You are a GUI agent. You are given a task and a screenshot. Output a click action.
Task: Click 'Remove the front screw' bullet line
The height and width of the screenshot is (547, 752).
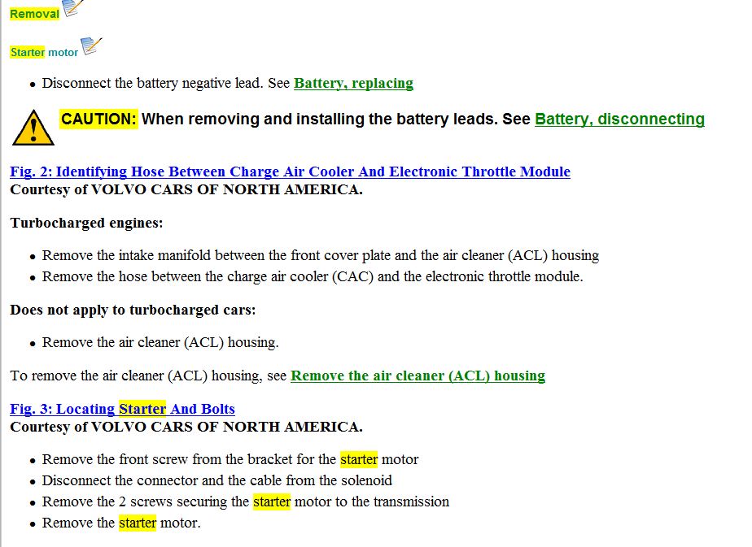[x=230, y=459]
